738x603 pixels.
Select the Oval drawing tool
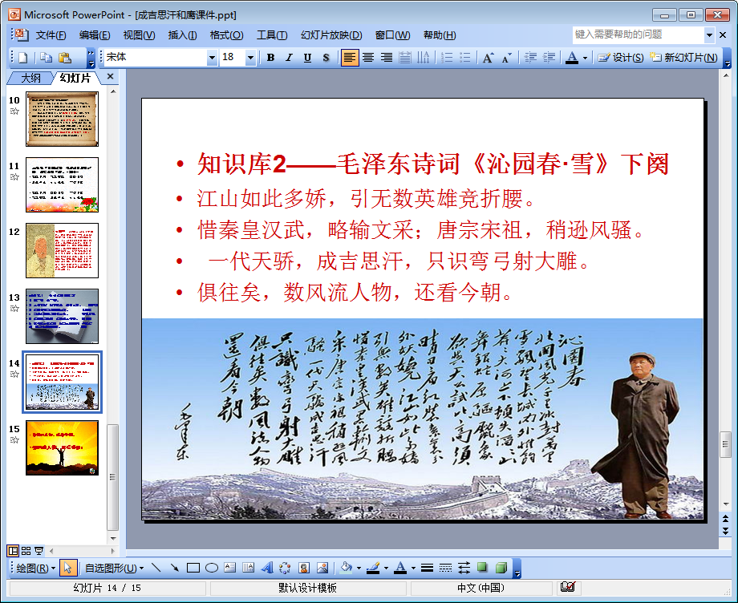pos(212,569)
